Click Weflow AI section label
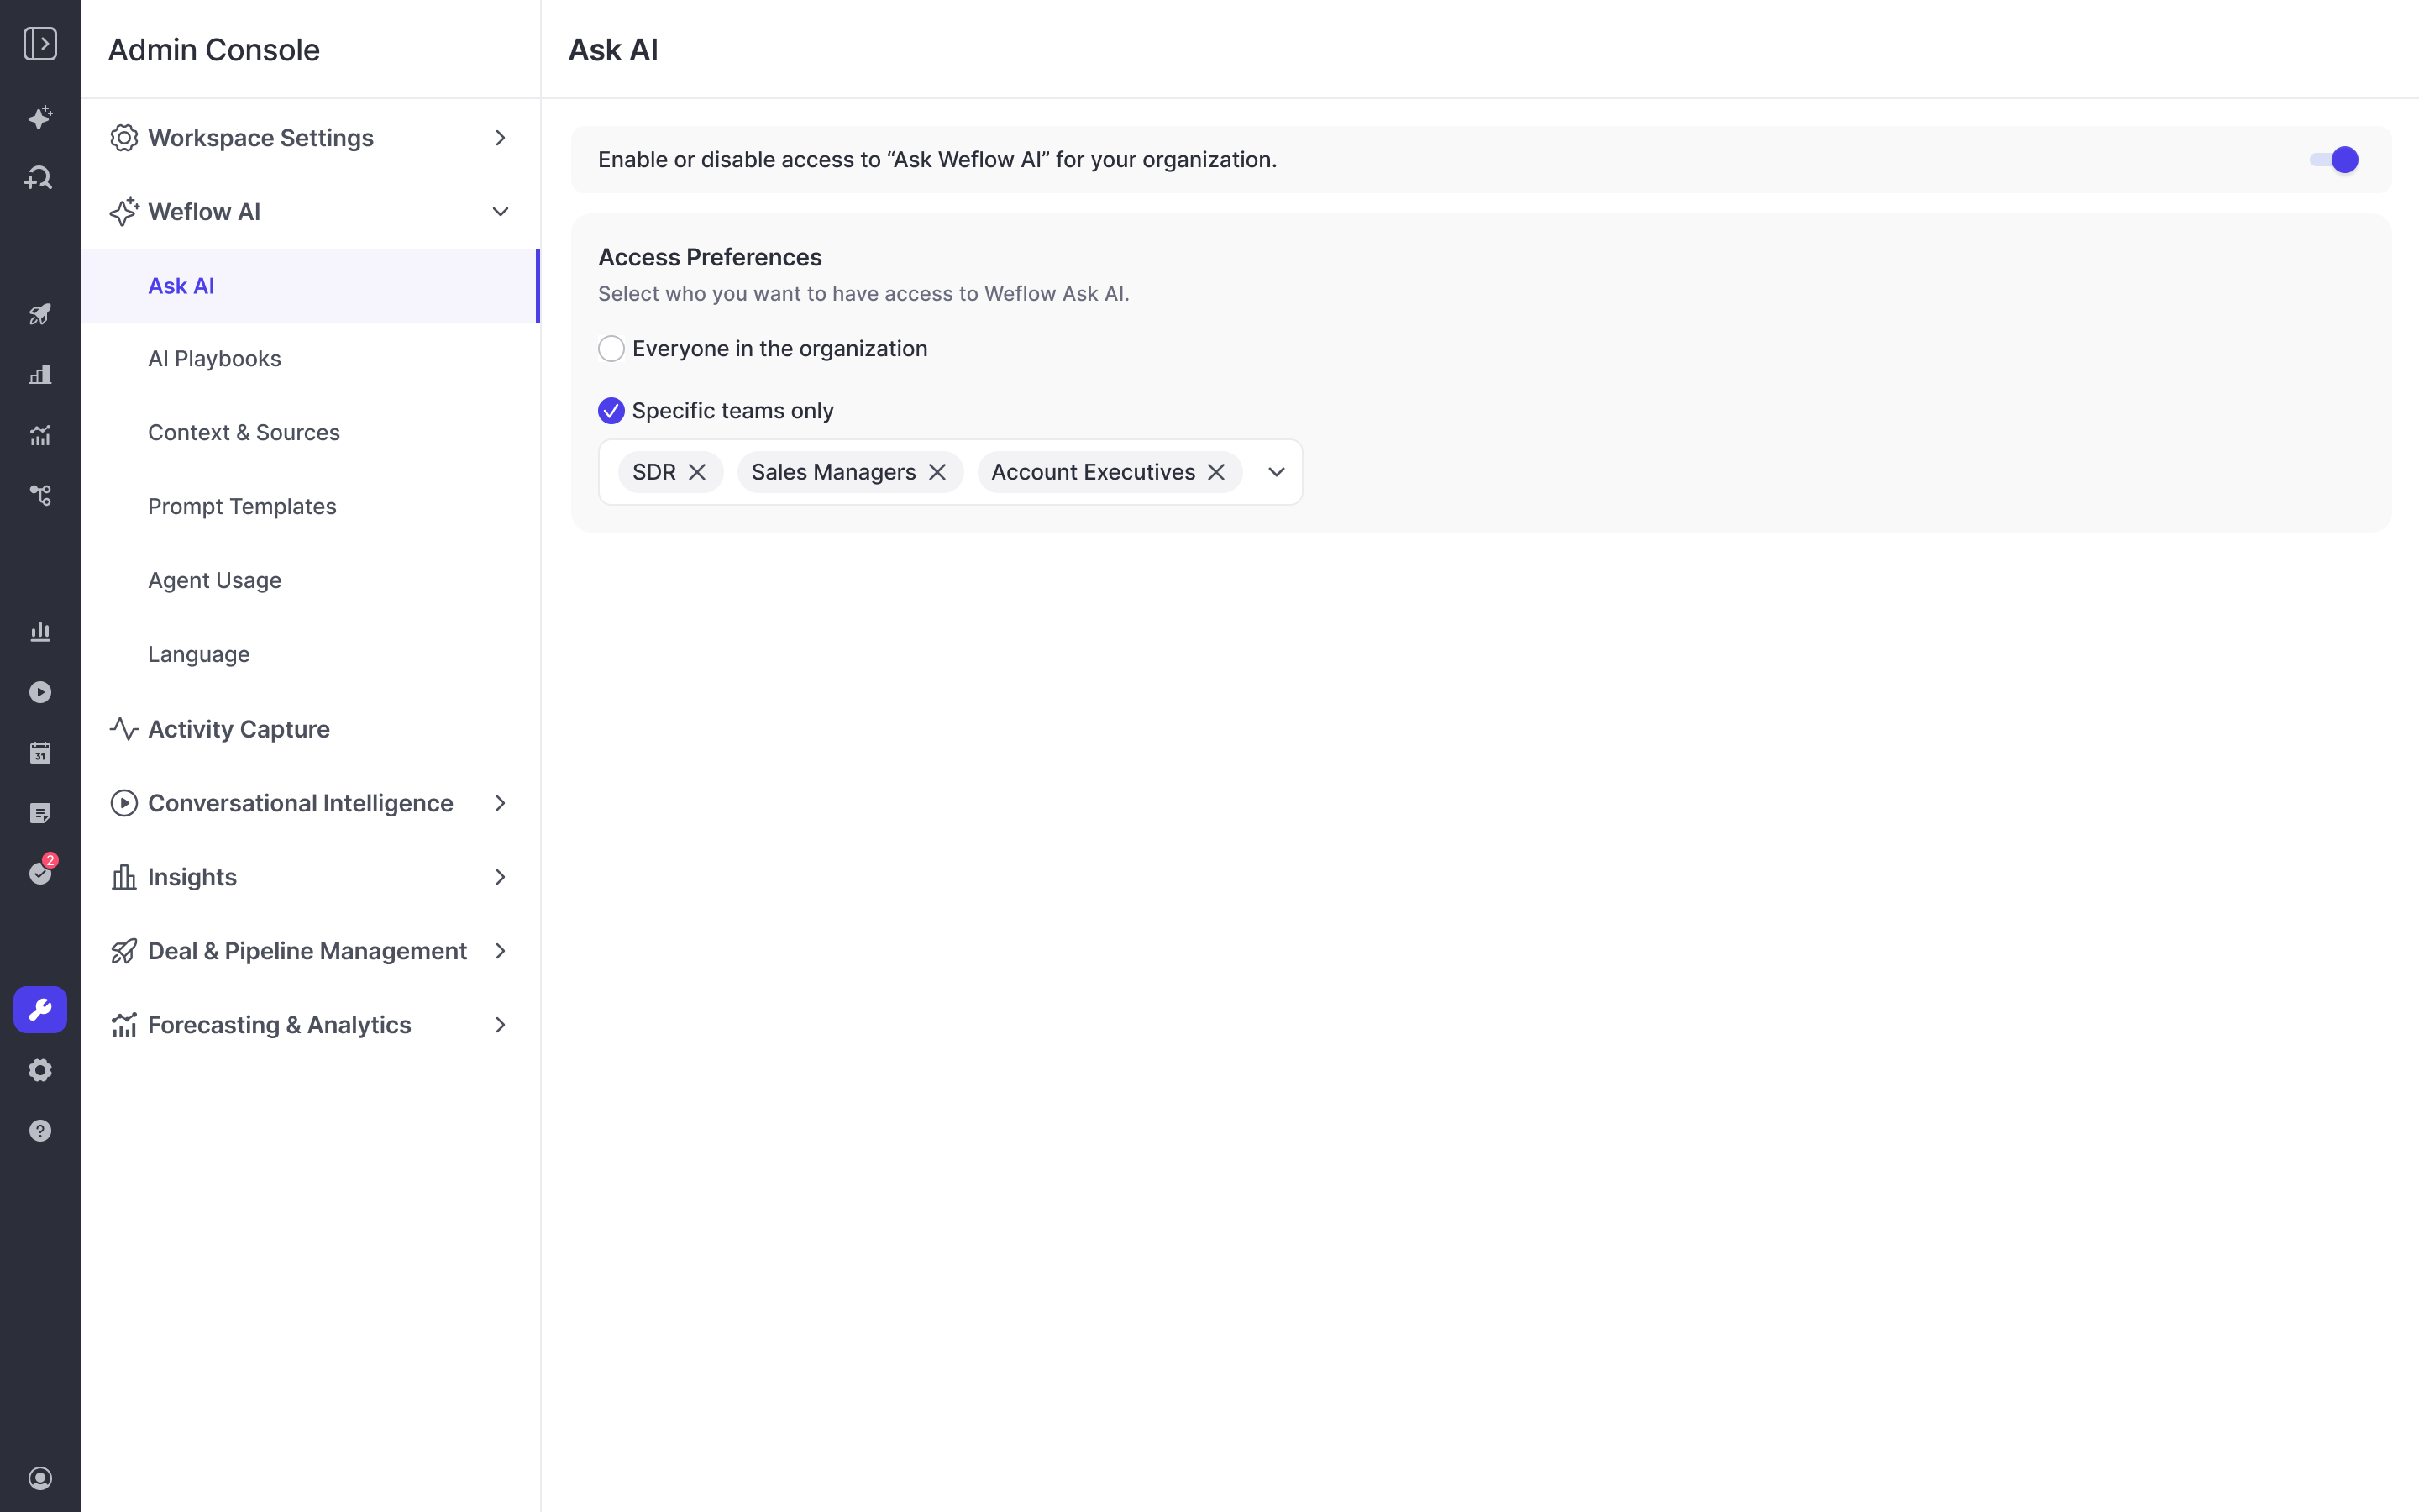The width and height of the screenshot is (2419, 1512). [x=204, y=212]
